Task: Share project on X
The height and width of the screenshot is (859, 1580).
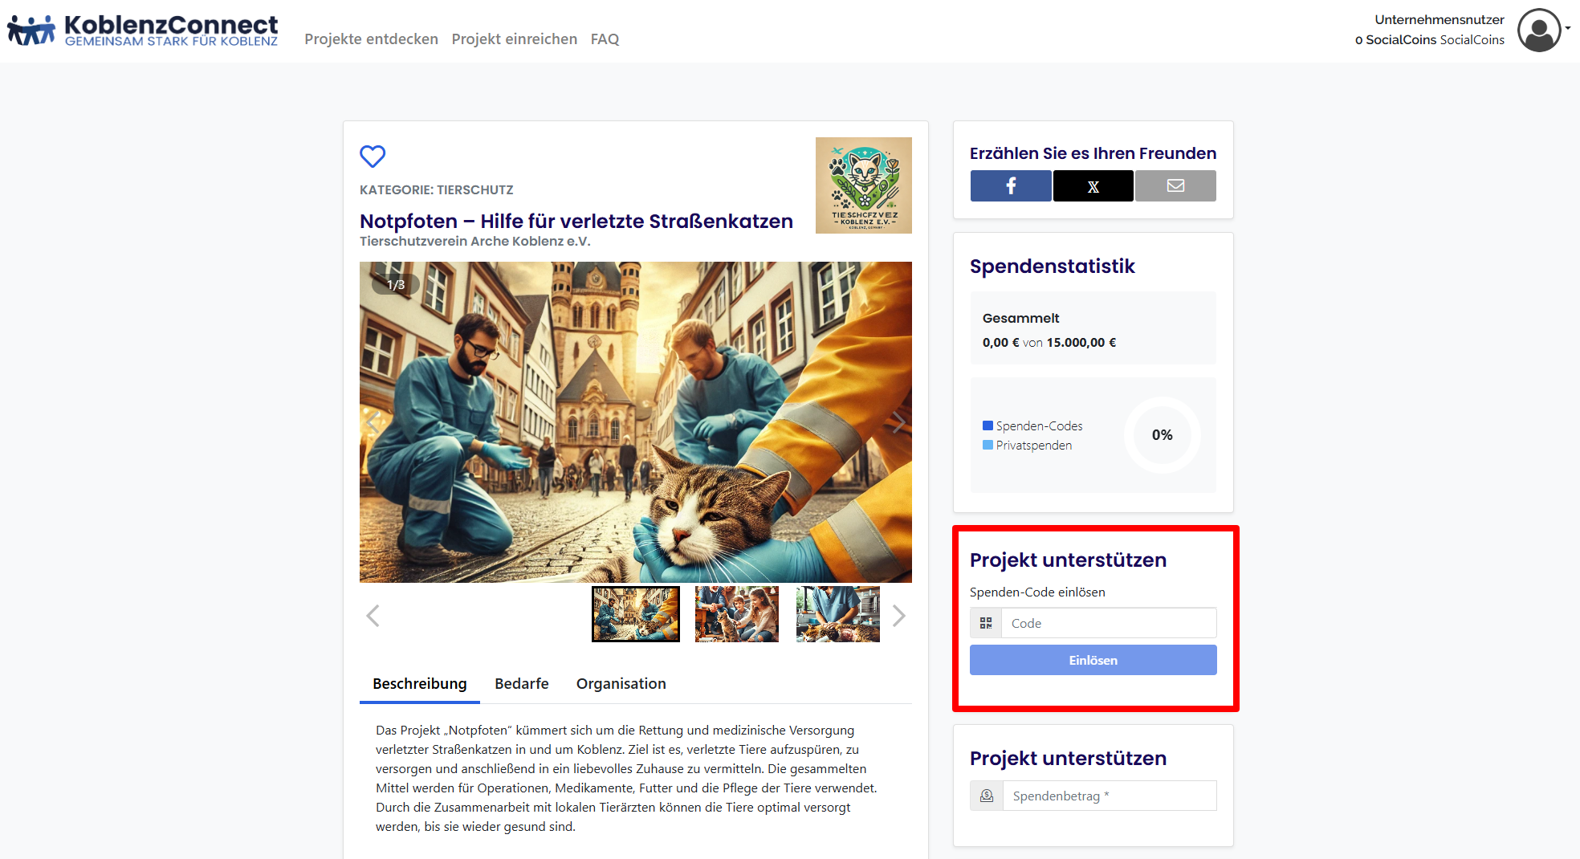Action: click(1093, 185)
